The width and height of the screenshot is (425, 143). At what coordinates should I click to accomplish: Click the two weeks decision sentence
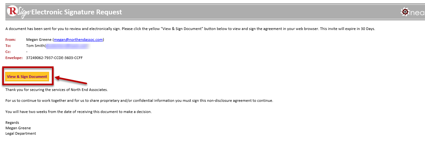coord(78,112)
